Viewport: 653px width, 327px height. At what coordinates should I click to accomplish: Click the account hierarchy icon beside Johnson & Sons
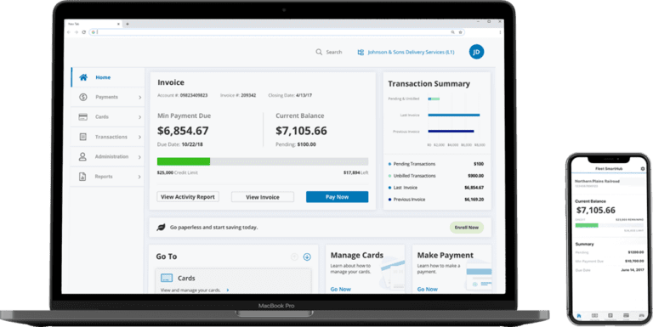click(x=361, y=53)
